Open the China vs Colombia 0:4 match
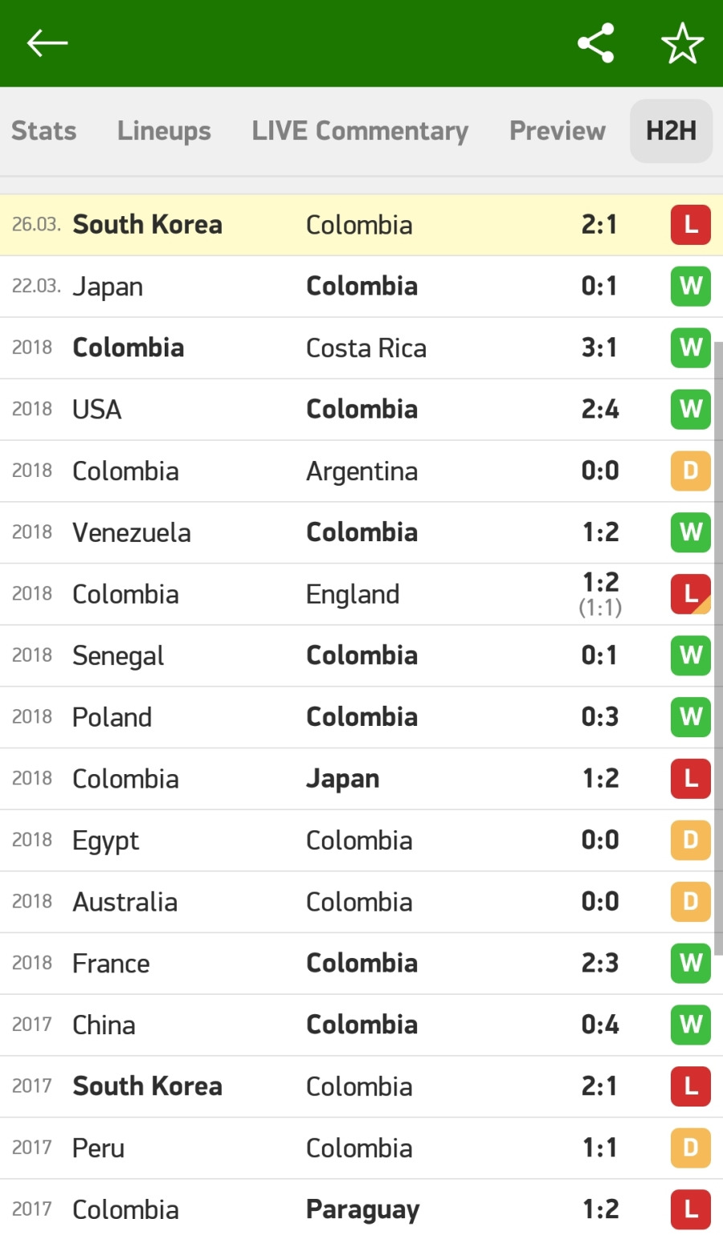 pyautogui.click(x=361, y=1025)
